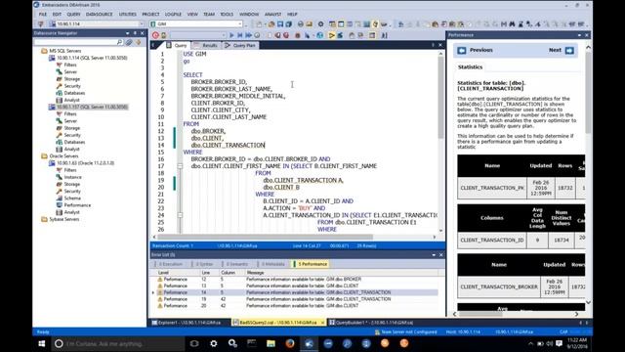Click the warning icon of line 12 performance row
This screenshot has height=352, width=625.
[x=160, y=280]
